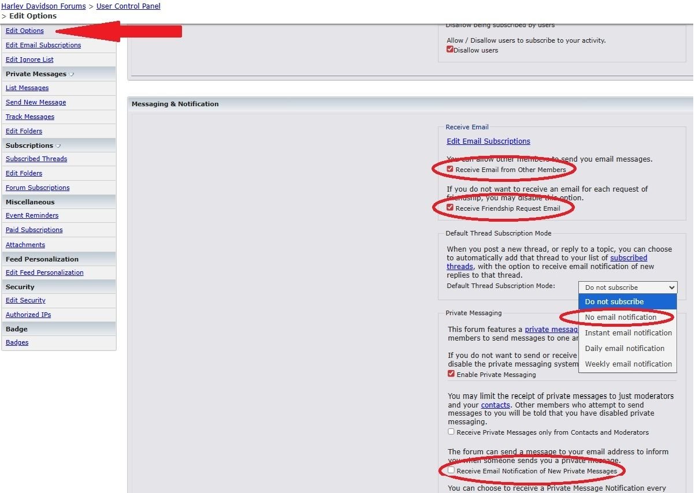Image resolution: width=695 pixels, height=493 pixels.
Task: Navigate to User Control Panel breadcrumb
Action: point(128,6)
